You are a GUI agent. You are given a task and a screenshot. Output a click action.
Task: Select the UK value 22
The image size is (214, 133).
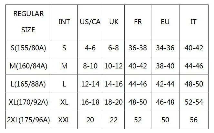tap(114, 120)
